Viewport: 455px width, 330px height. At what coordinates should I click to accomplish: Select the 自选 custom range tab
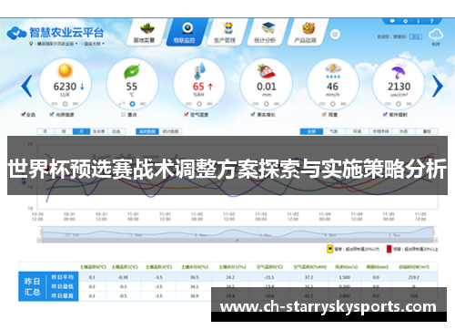click(116, 131)
